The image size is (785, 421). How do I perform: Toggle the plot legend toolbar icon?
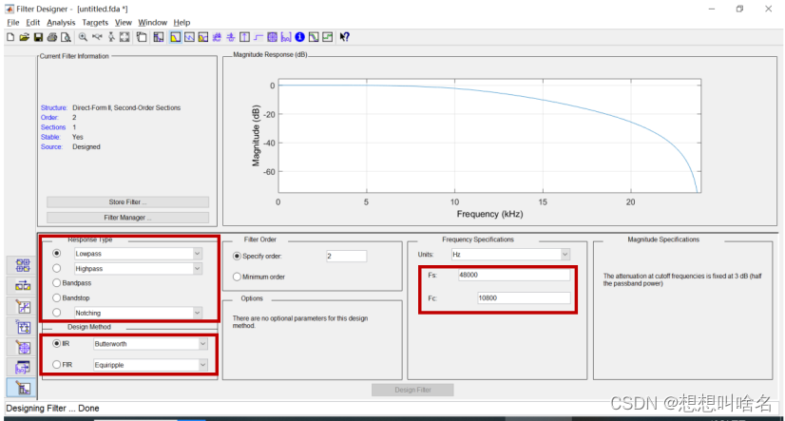pyautogui.click(x=142, y=37)
